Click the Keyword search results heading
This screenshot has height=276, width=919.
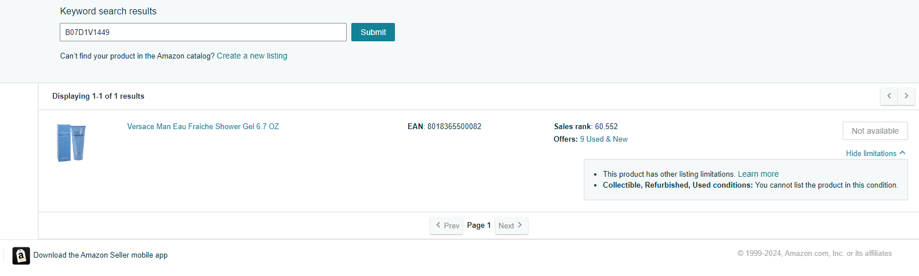(x=108, y=11)
